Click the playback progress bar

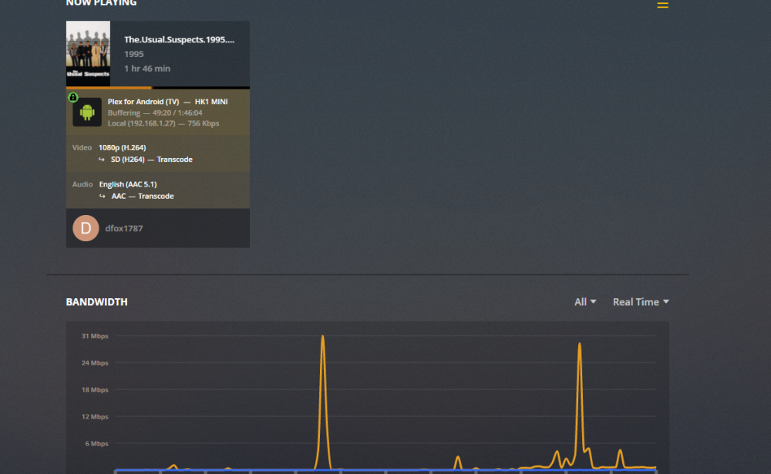click(x=158, y=88)
